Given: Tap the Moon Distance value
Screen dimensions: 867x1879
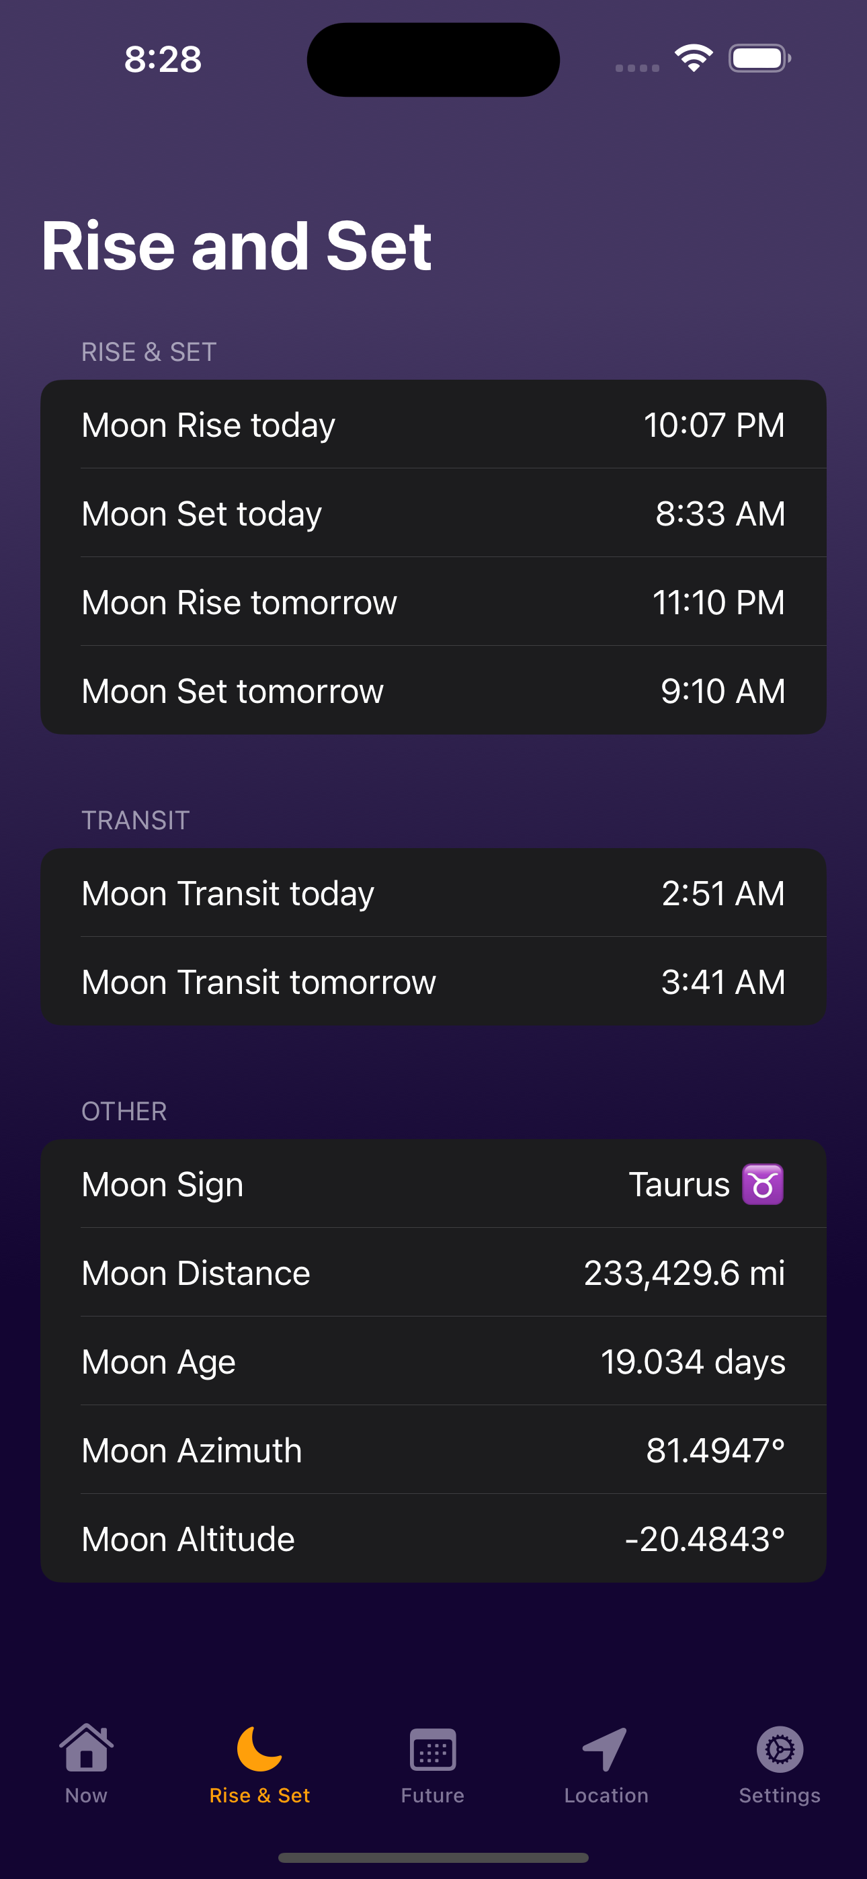Looking at the screenshot, I should pyautogui.click(x=685, y=1273).
